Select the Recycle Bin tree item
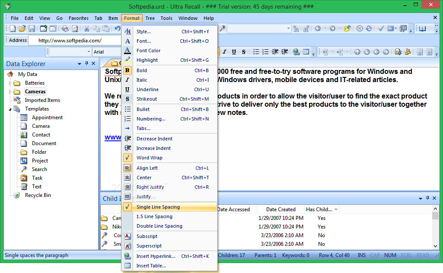This screenshot has width=443, height=273. (x=38, y=195)
